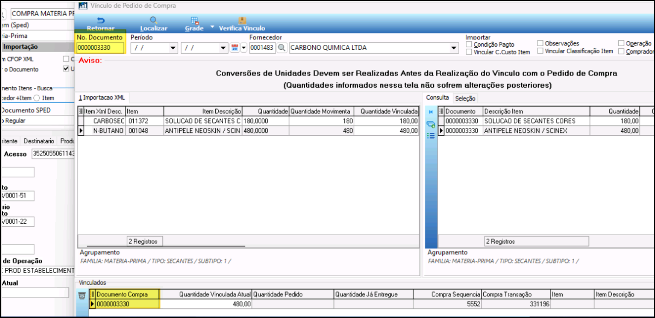Click the Acesso key field in background window
Screen dimensions: 655x318
coord(53,153)
